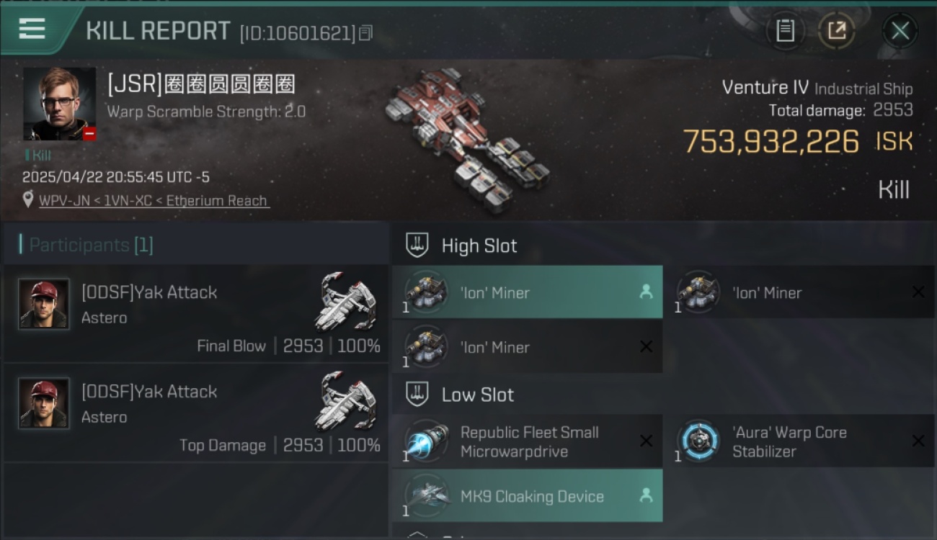Click the share export icon
This screenshot has width=937, height=540.
click(836, 30)
